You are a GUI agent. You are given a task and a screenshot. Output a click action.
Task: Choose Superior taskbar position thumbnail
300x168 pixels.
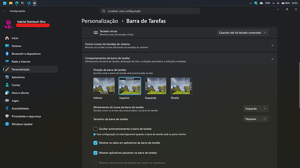(x=130, y=86)
